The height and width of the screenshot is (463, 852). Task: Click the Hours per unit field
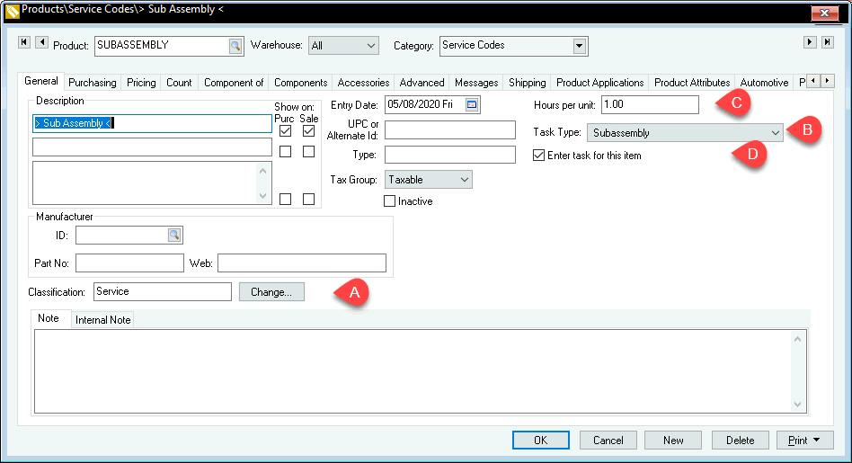pyautogui.click(x=650, y=105)
